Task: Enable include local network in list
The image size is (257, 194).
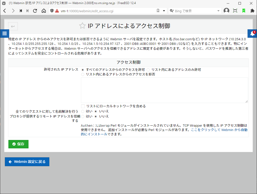Action: [x=83, y=106]
